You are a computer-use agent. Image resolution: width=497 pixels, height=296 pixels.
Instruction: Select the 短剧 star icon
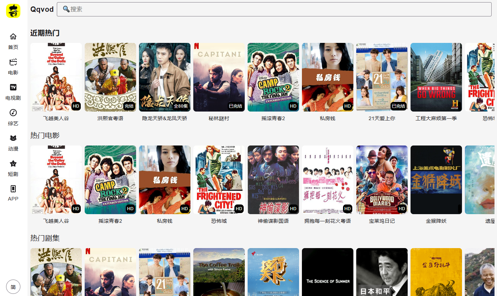[x=13, y=164]
